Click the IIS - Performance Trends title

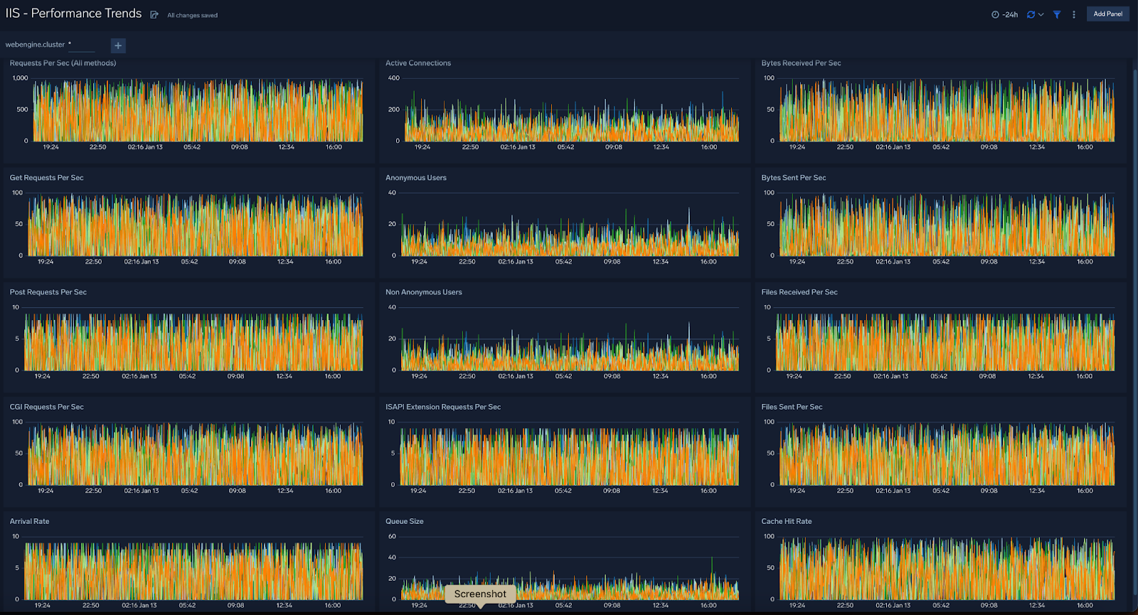click(x=74, y=14)
